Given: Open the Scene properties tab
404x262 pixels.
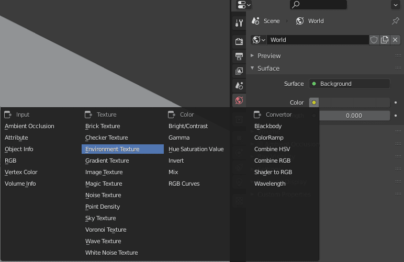Looking at the screenshot, I should click(x=239, y=85).
